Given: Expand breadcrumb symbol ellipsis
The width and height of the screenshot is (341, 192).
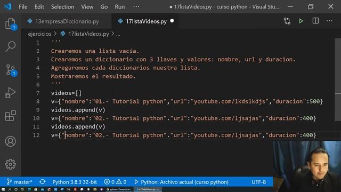Looking at the screenshot, I should tap(118, 34).
